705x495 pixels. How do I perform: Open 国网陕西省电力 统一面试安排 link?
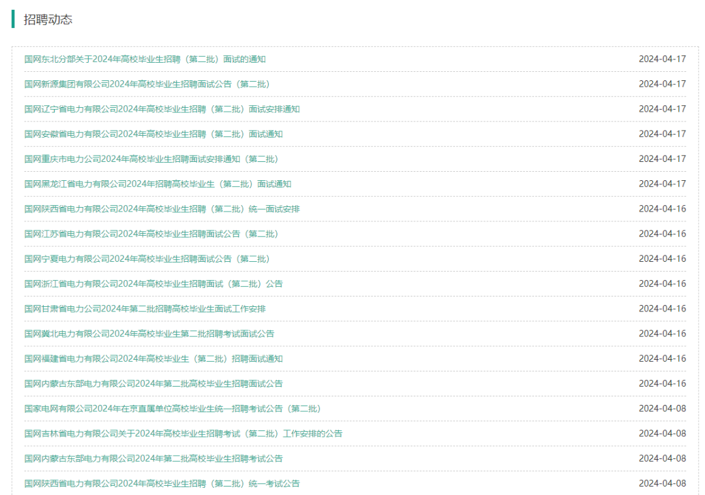[x=162, y=209]
